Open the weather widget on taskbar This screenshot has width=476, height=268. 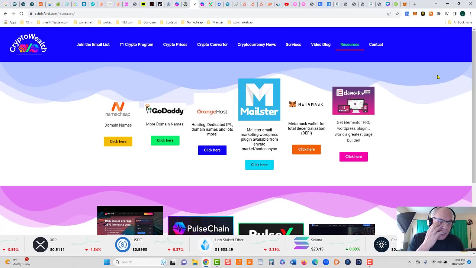(18, 262)
